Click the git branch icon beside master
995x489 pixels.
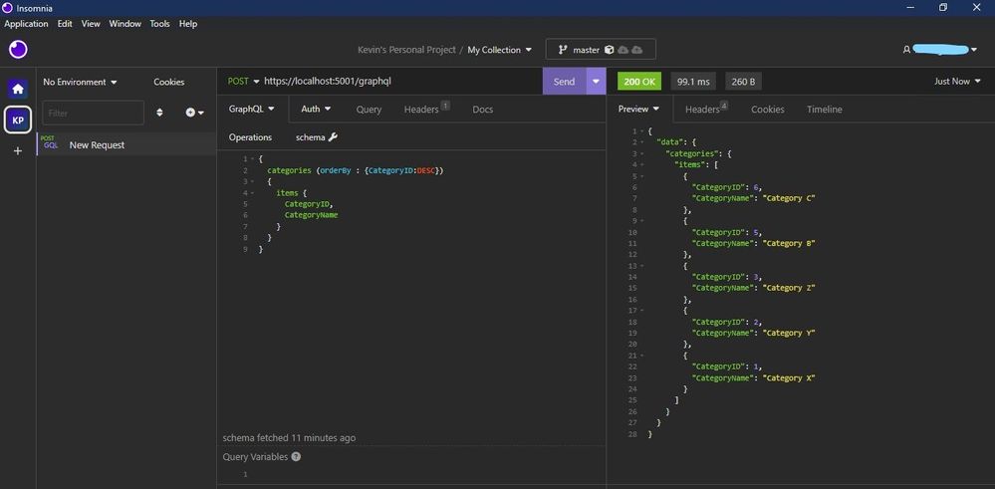pos(562,50)
